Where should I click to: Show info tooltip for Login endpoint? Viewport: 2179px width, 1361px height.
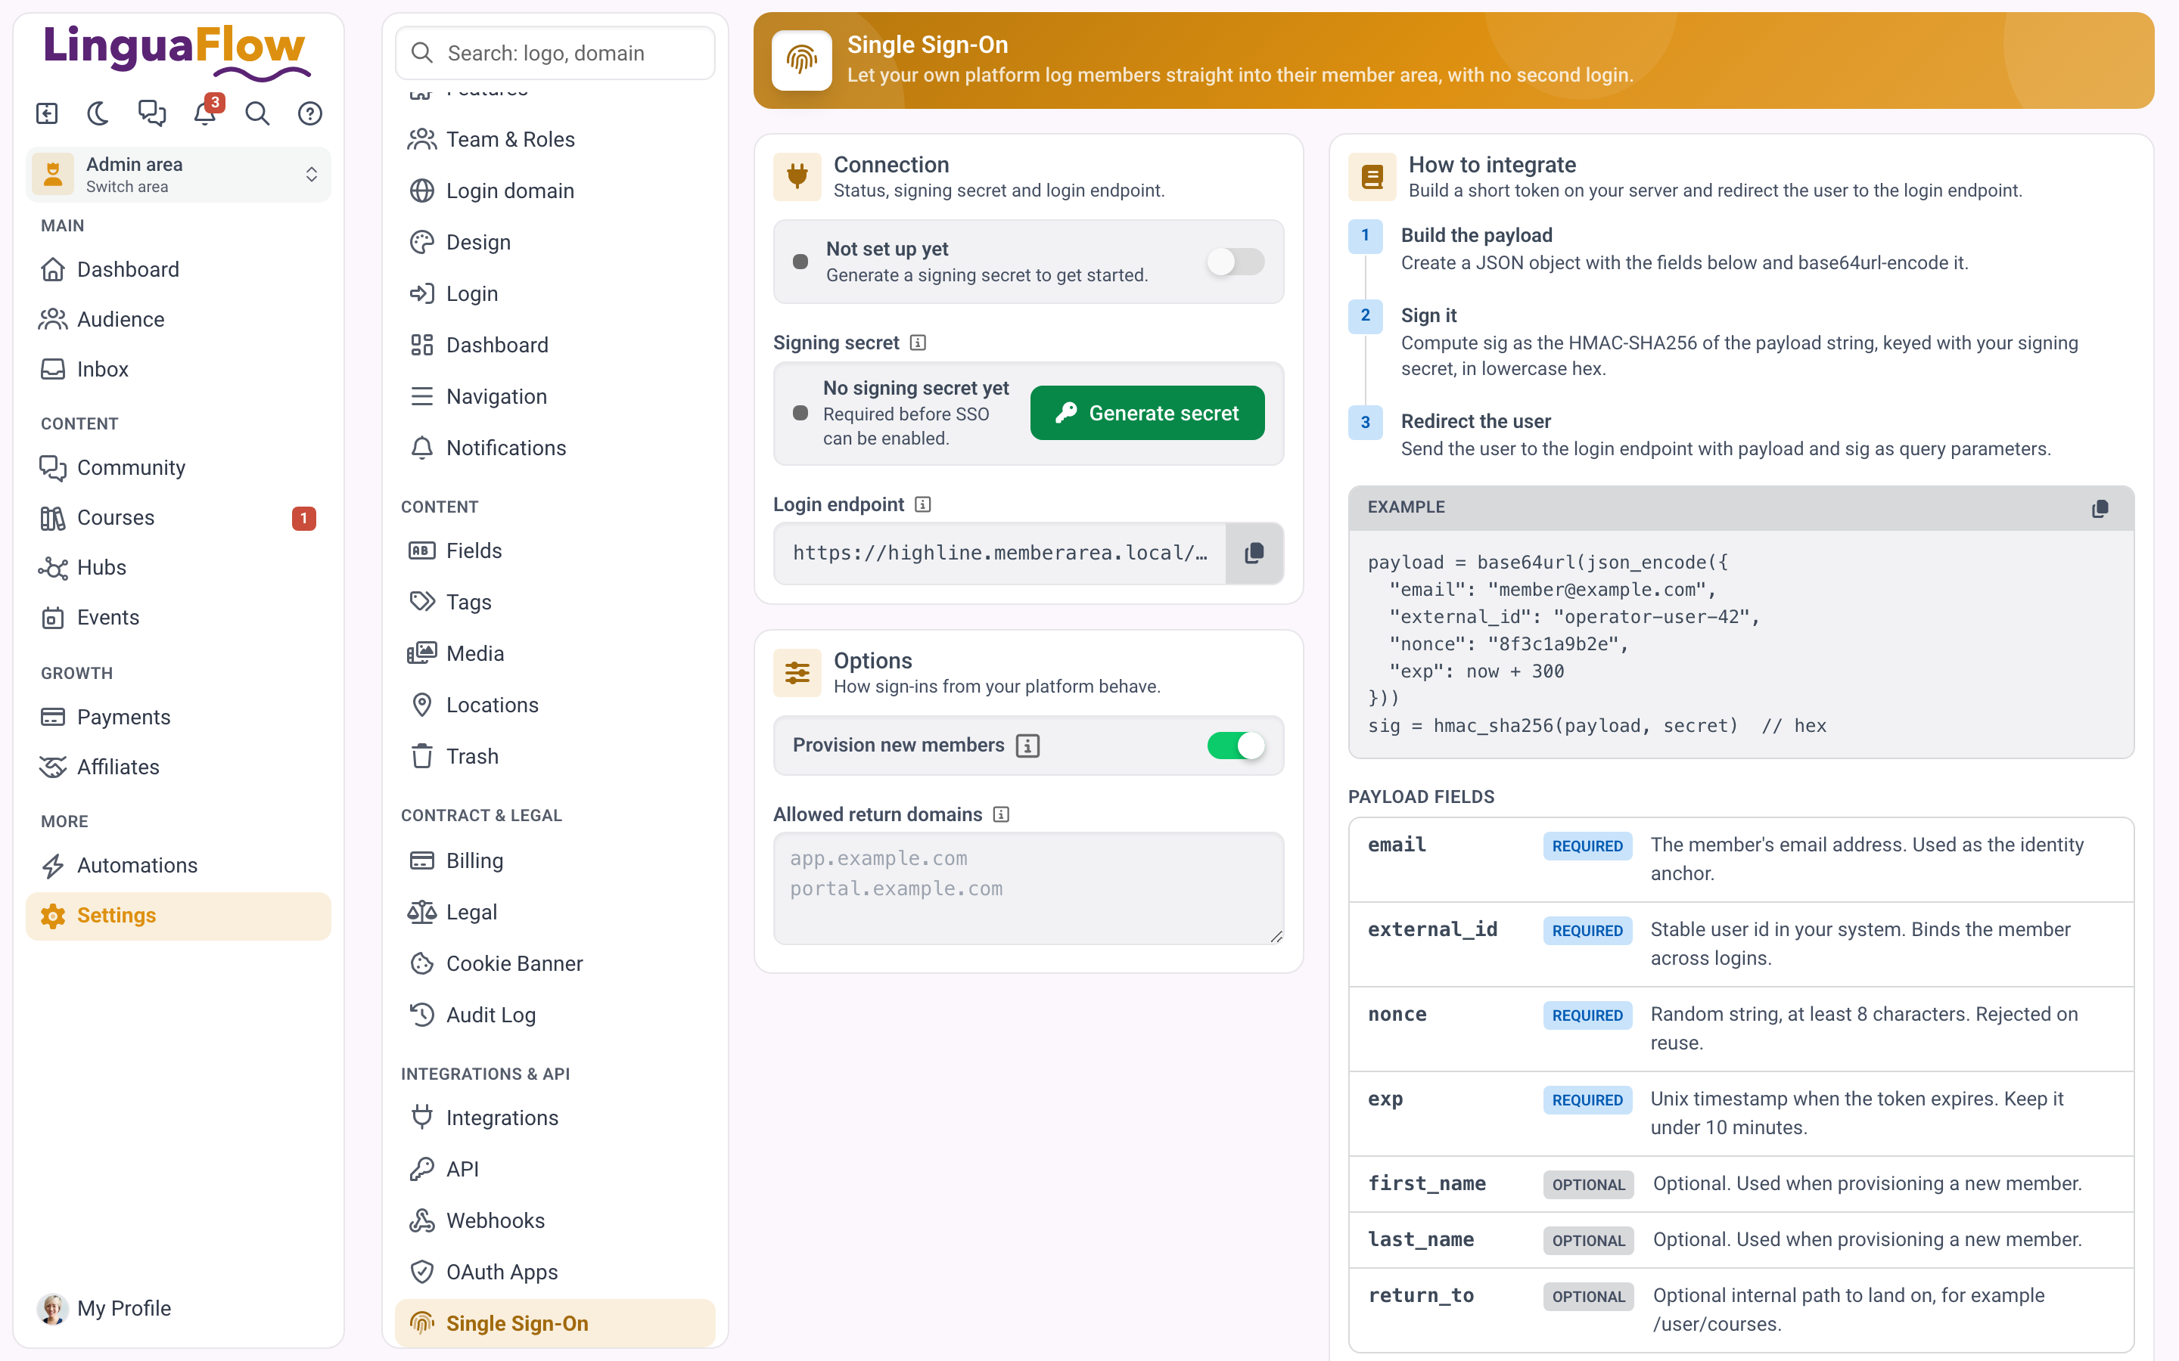(923, 505)
